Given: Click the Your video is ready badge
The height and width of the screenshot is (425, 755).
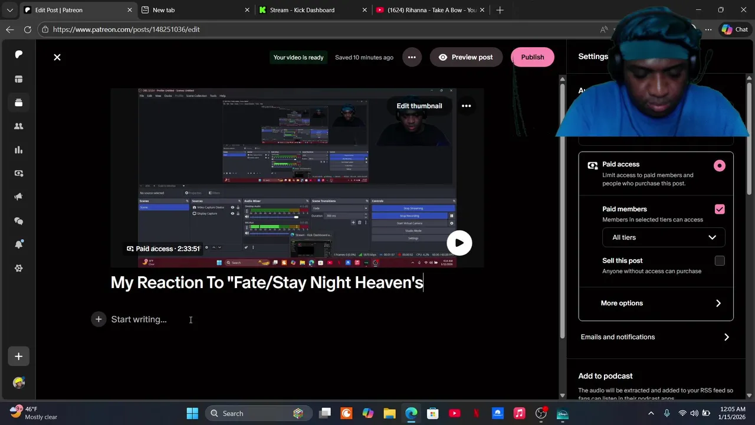Looking at the screenshot, I should click(x=298, y=57).
